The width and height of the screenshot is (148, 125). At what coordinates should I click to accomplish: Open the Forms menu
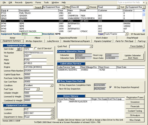pyautogui.click(x=38, y=2)
